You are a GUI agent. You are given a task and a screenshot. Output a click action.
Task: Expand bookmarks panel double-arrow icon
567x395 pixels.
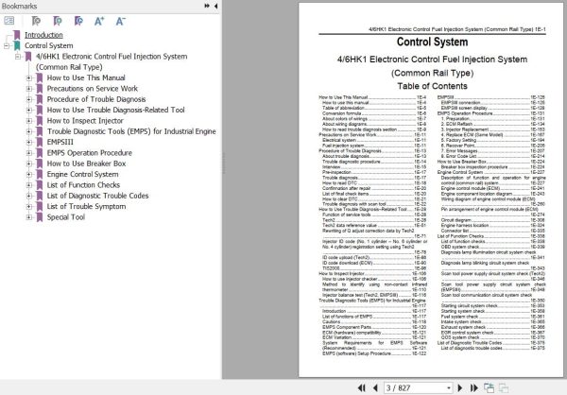pos(207,6)
